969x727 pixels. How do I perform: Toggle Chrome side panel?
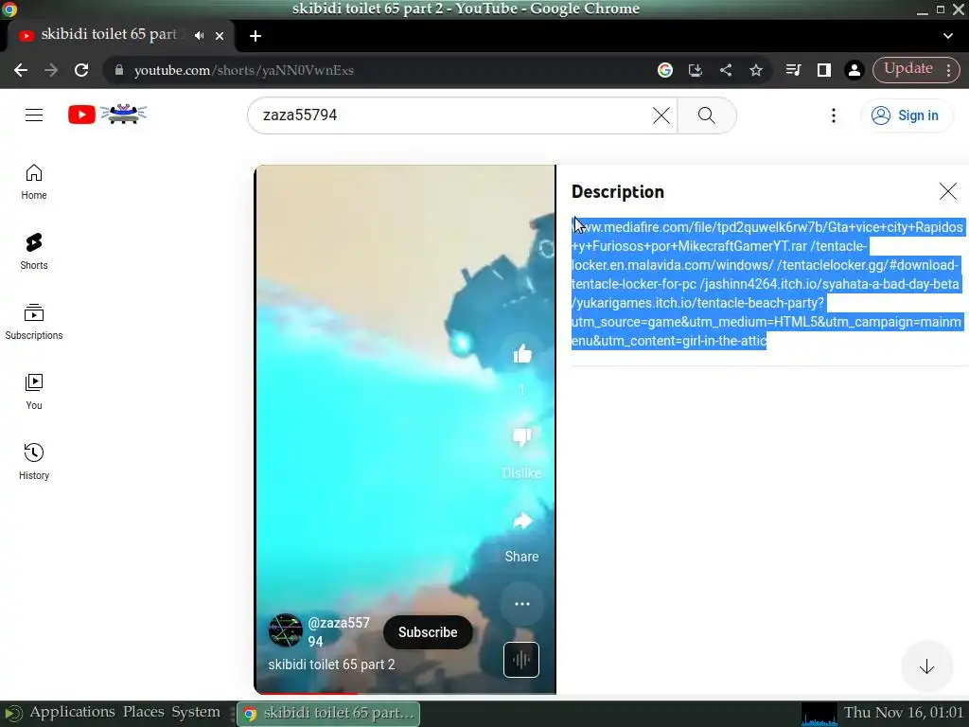point(824,70)
